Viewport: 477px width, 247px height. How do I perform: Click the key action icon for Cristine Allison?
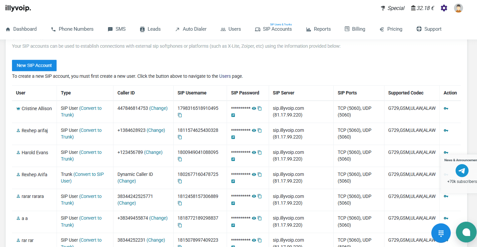(446, 108)
